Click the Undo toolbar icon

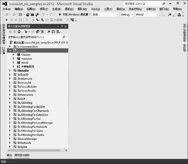43,15
